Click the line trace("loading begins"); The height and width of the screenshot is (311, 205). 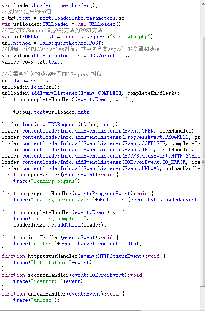tap(48, 181)
